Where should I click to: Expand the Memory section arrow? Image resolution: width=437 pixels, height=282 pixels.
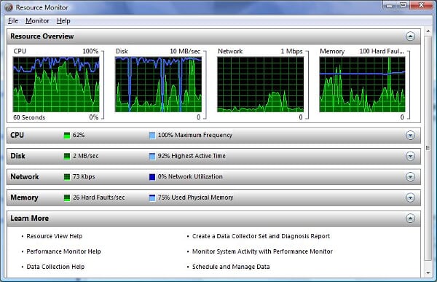[x=410, y=197]
